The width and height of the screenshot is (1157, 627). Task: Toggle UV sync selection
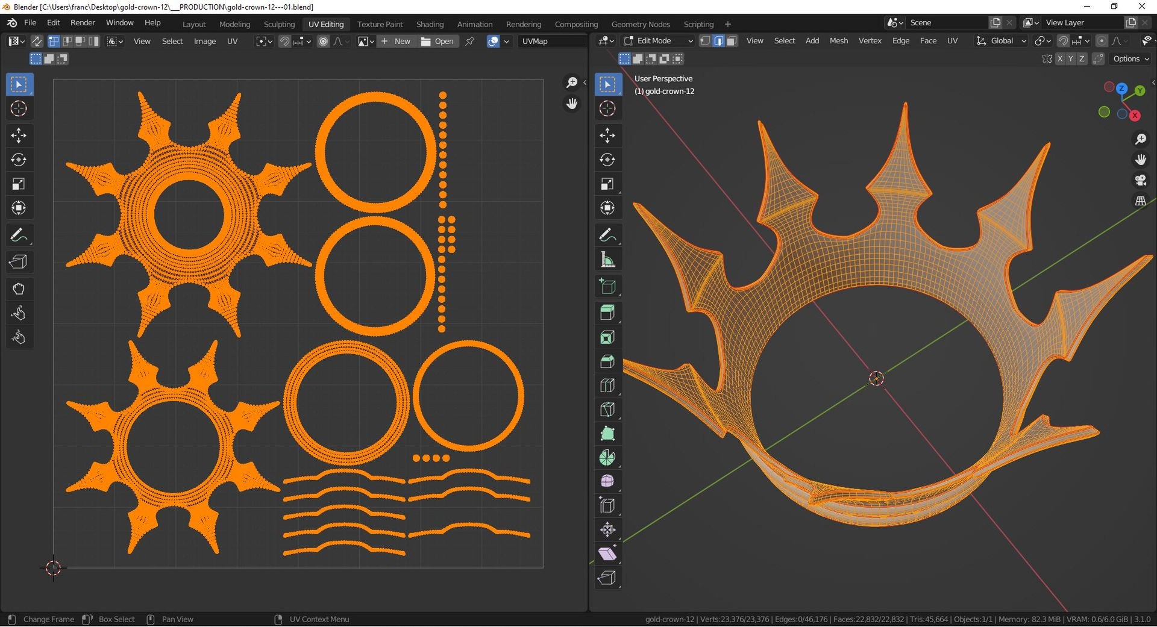click(x=37, y=41)
